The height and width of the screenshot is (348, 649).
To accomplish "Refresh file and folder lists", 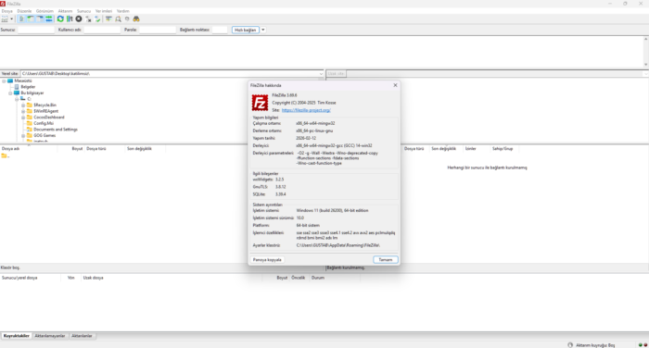I will [x=60, y=19].
